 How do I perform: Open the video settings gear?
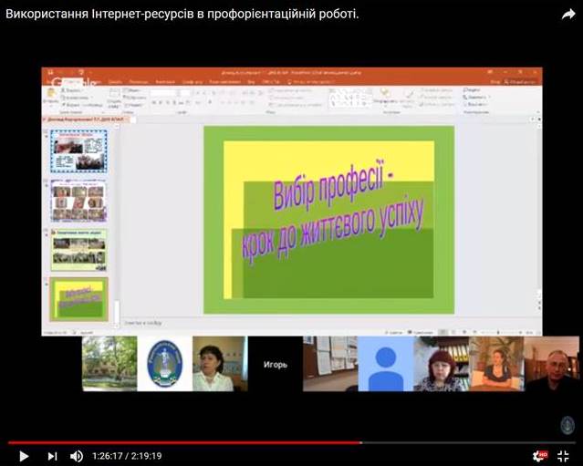tap(539, 456)
